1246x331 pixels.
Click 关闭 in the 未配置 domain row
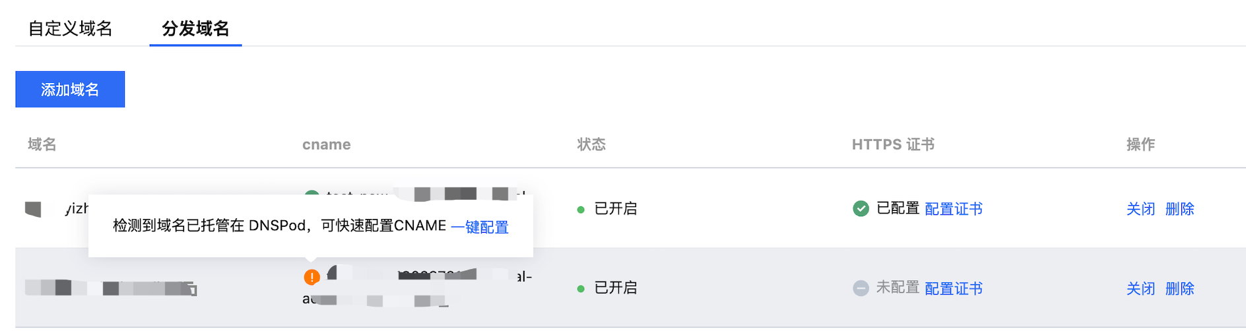tap(1140, 288)
